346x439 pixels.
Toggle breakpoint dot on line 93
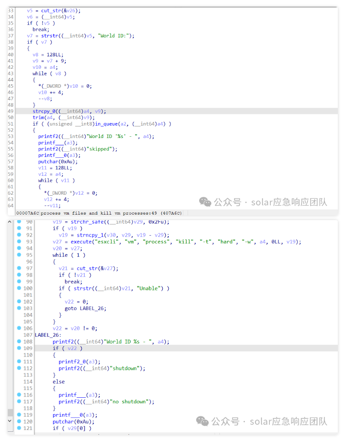[19, 242]
